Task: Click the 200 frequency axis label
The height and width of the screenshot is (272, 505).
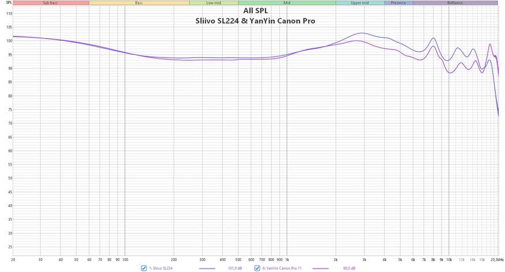Action: click(173, 259)
